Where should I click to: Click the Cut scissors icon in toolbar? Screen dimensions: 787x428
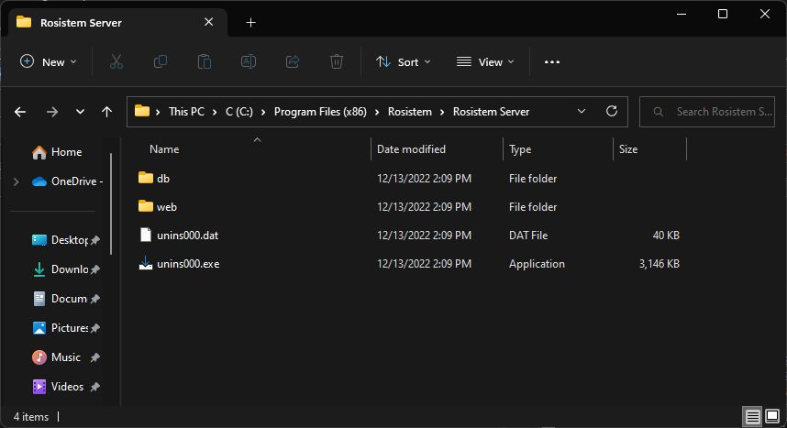[x=116, y=61]
